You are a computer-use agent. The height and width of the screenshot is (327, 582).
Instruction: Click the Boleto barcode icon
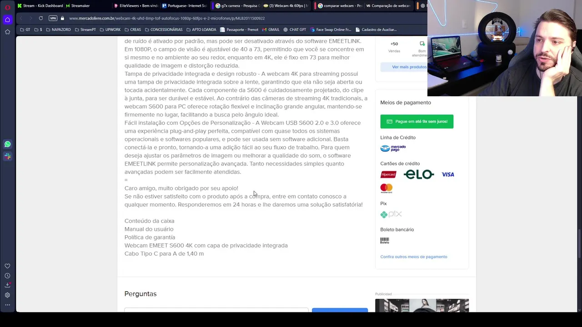pyautogui.click(x=385, y=241)
